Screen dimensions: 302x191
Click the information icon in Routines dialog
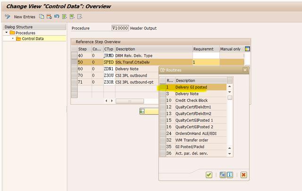tap(230, 175)
